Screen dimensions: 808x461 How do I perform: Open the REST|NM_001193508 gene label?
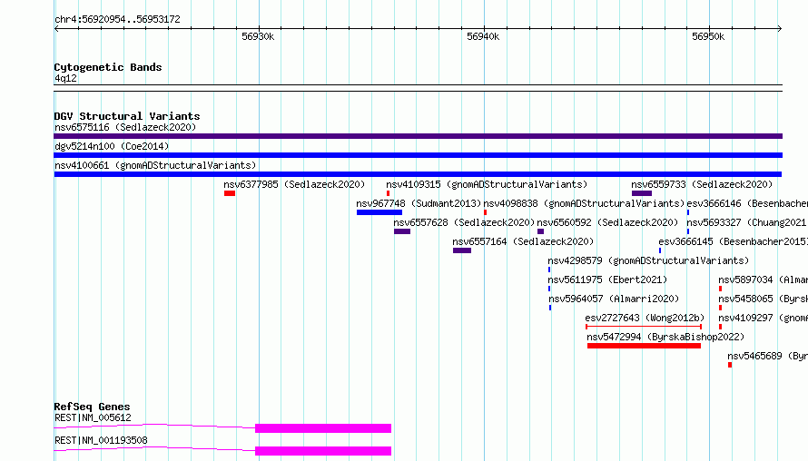click(x=101, y=440)
